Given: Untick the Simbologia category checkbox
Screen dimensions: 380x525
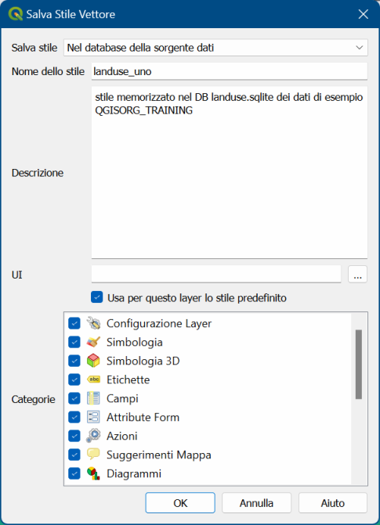Looking at the screenshot, I should (74, 342).
